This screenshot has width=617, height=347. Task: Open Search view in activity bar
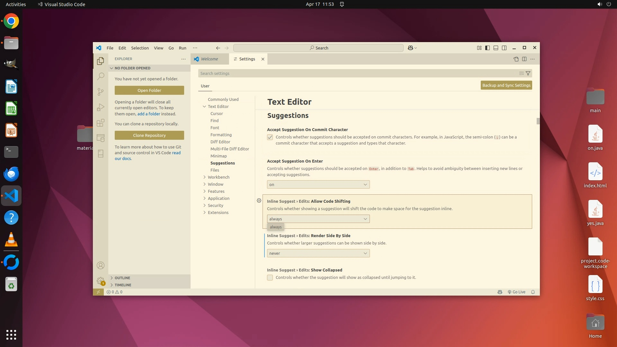101,76
